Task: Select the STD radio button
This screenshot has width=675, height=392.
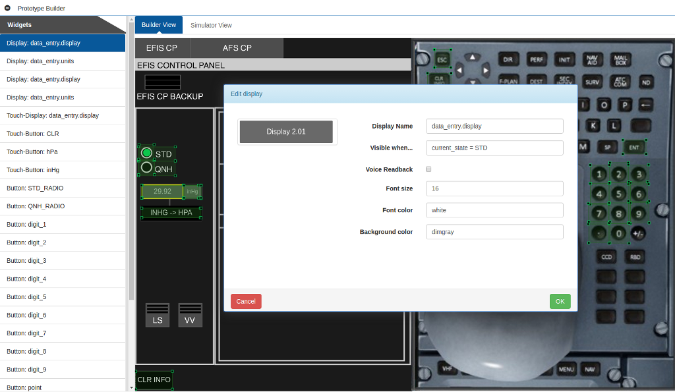Action: pyautogui.click(x=146, y=153)
